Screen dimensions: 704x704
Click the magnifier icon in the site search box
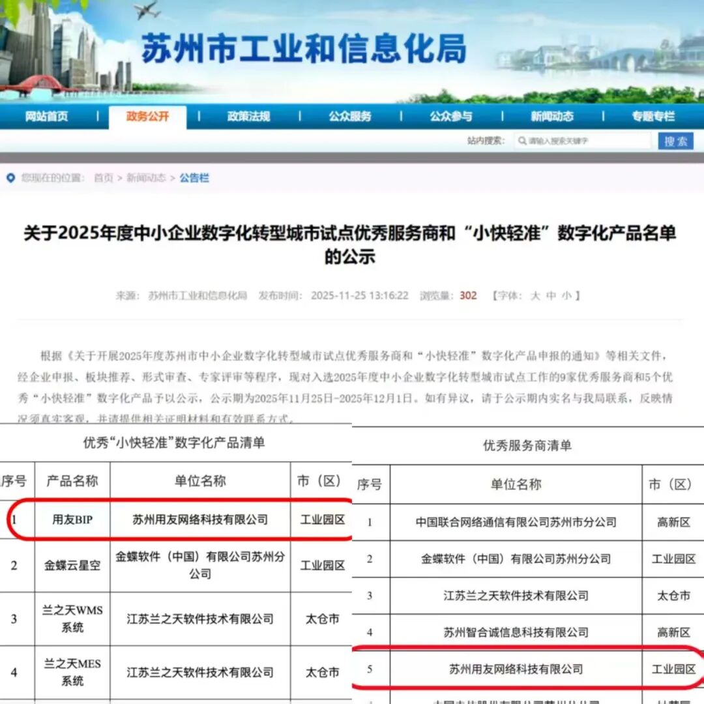pos(522,141)
